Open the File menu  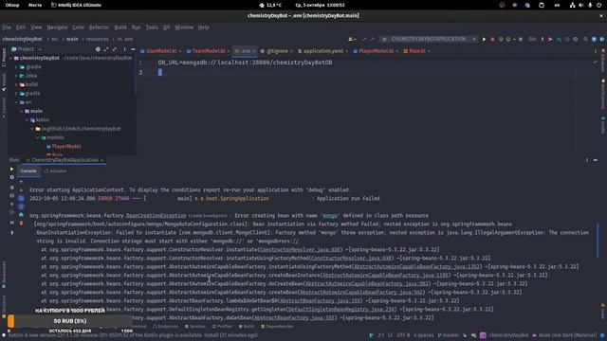(x=7, y=27)
